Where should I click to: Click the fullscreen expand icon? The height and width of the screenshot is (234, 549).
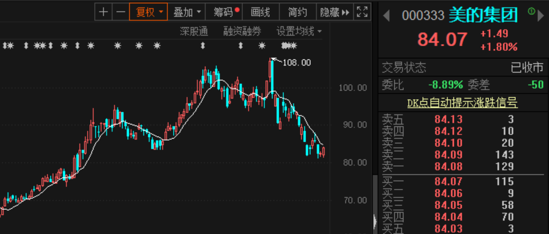(362, 12)
